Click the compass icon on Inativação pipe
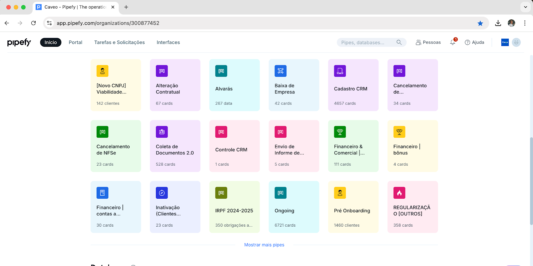The height and width of the screenshot is (266, 533). coord(162,193)
